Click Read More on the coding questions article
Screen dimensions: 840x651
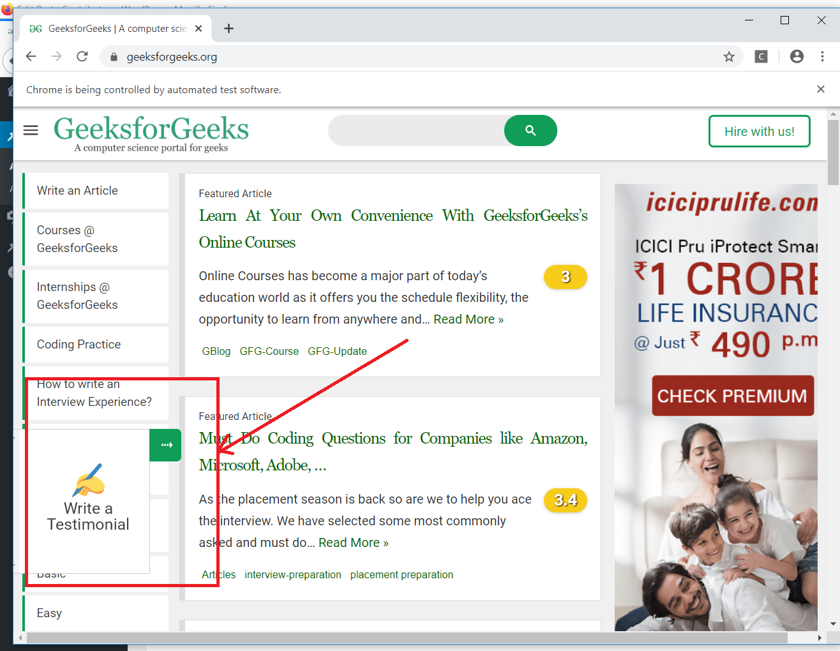[354, 542]
